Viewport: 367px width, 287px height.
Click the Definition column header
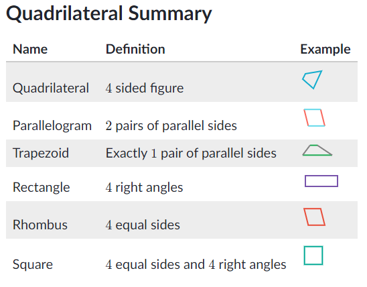[x=135, y=49]
